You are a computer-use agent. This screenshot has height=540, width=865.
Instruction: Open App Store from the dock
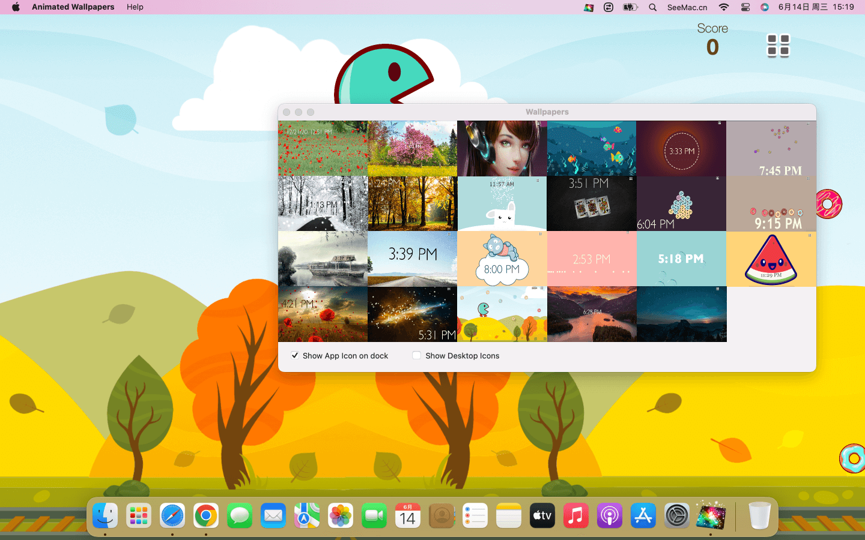click(643, 516)
